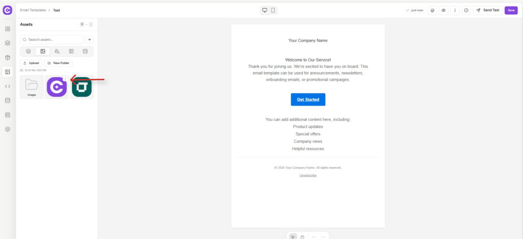
Task: Click the redo arrow in bottom toolbar
Action: coord(323,237)
